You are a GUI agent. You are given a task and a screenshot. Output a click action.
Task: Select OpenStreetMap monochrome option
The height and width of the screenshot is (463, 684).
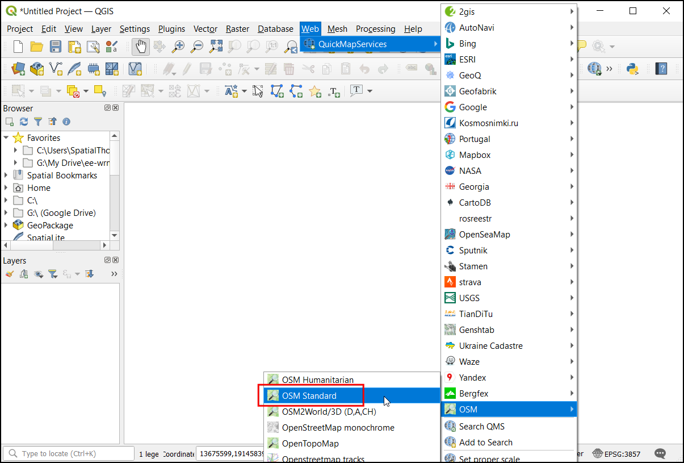pos(353,428)
